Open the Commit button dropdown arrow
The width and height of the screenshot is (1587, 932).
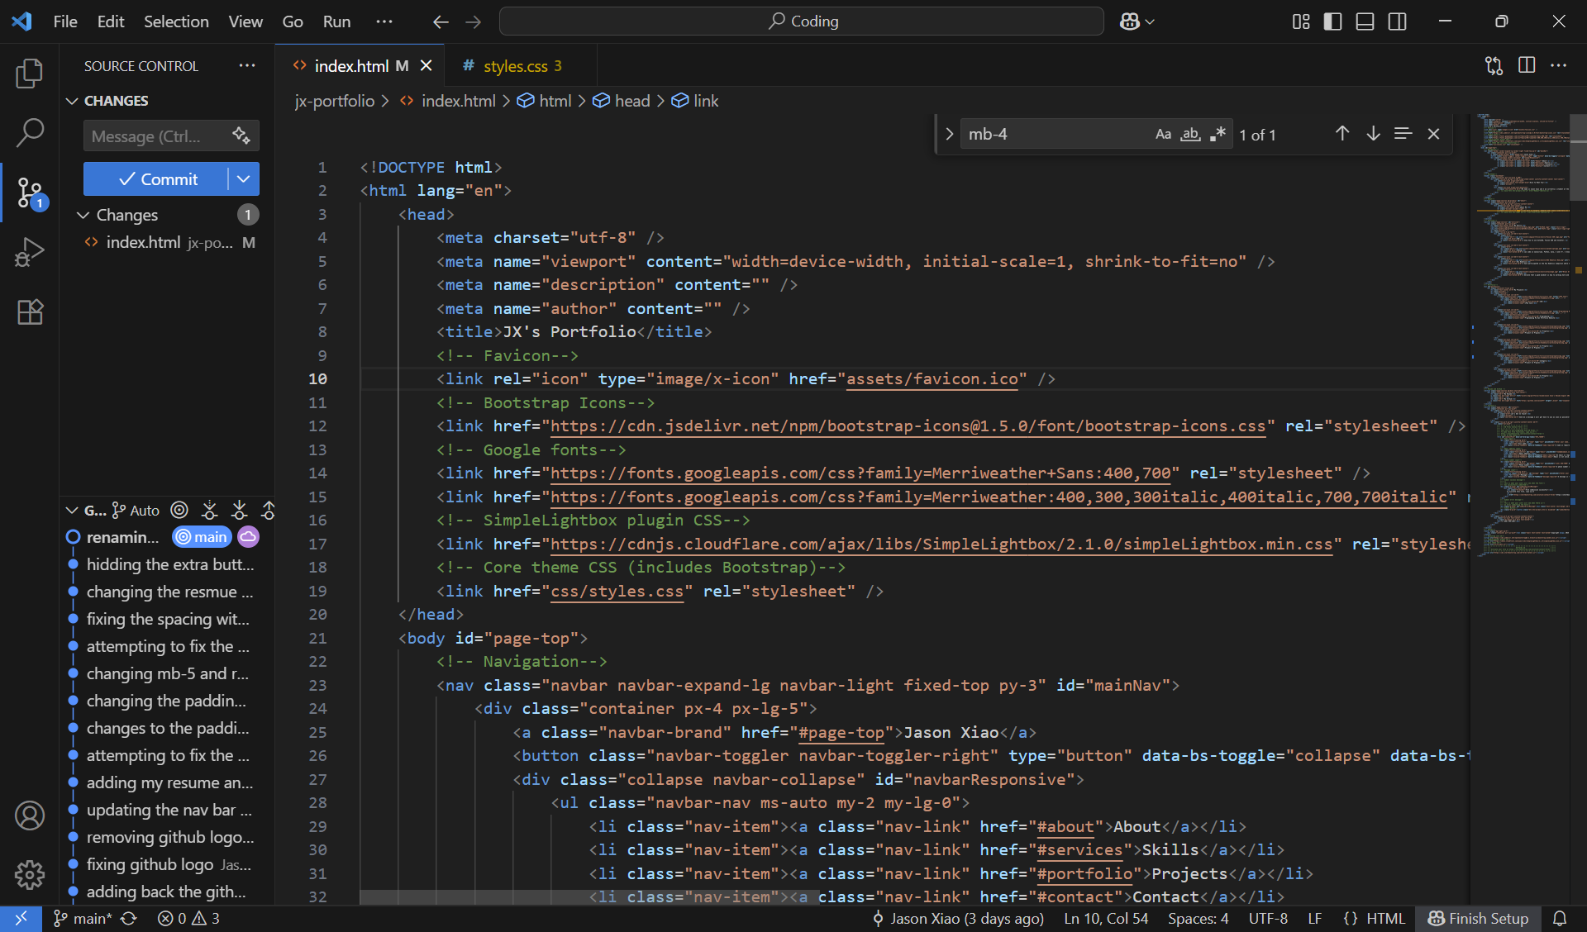(244, 179)
